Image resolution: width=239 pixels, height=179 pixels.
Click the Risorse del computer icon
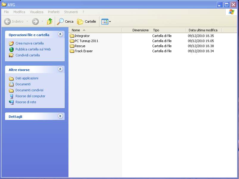tap(11, 96)
